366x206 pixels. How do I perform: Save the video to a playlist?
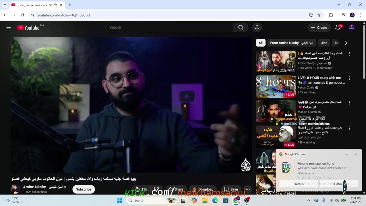coord(231,189)
